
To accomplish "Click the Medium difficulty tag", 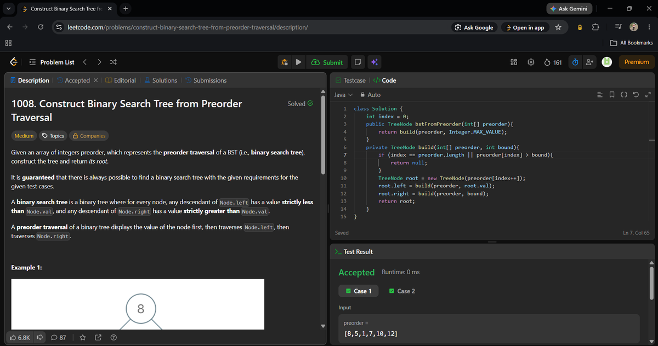I will point(24,136).
